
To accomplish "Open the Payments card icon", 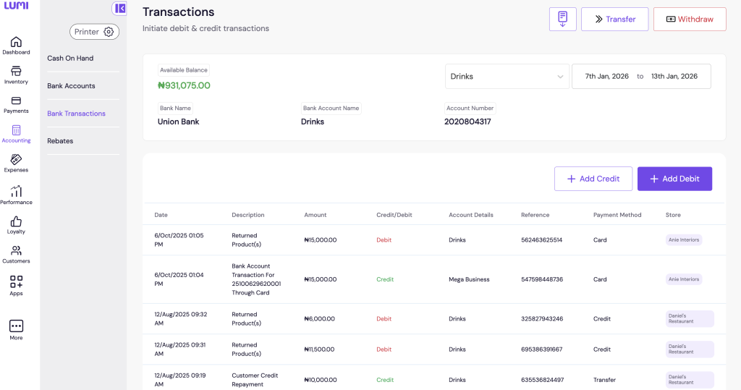I will [x=16, y=101].
